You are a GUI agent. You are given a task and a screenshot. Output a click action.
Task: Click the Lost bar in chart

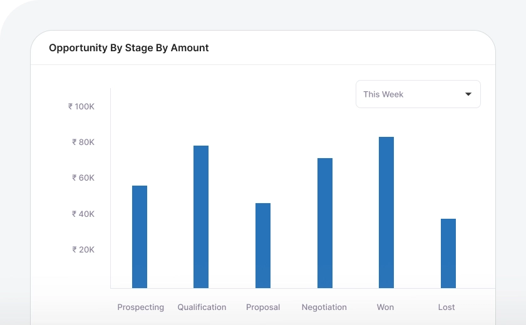[x=448, y=253]
